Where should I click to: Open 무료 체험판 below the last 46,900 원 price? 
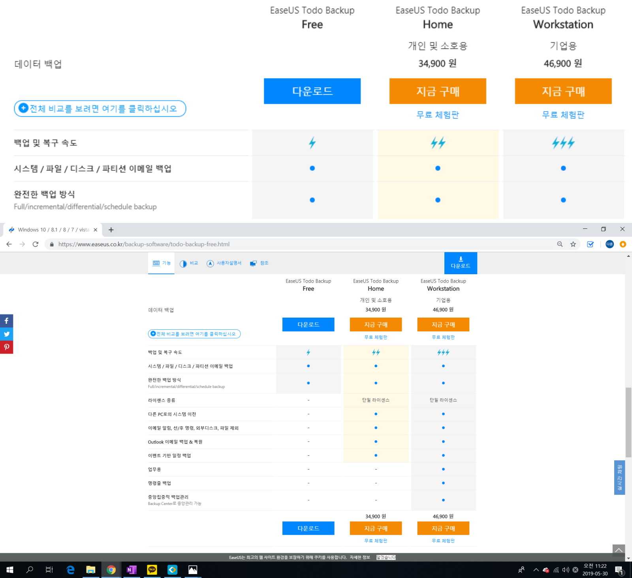(x=443, y=541)
